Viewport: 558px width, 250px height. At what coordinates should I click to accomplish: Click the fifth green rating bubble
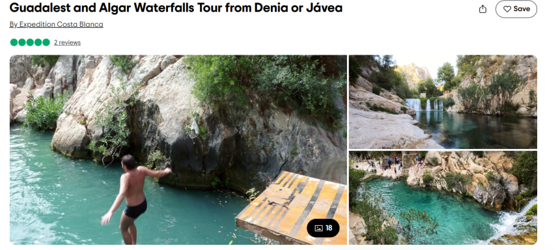pyautogui.click(x=46, y=42)
